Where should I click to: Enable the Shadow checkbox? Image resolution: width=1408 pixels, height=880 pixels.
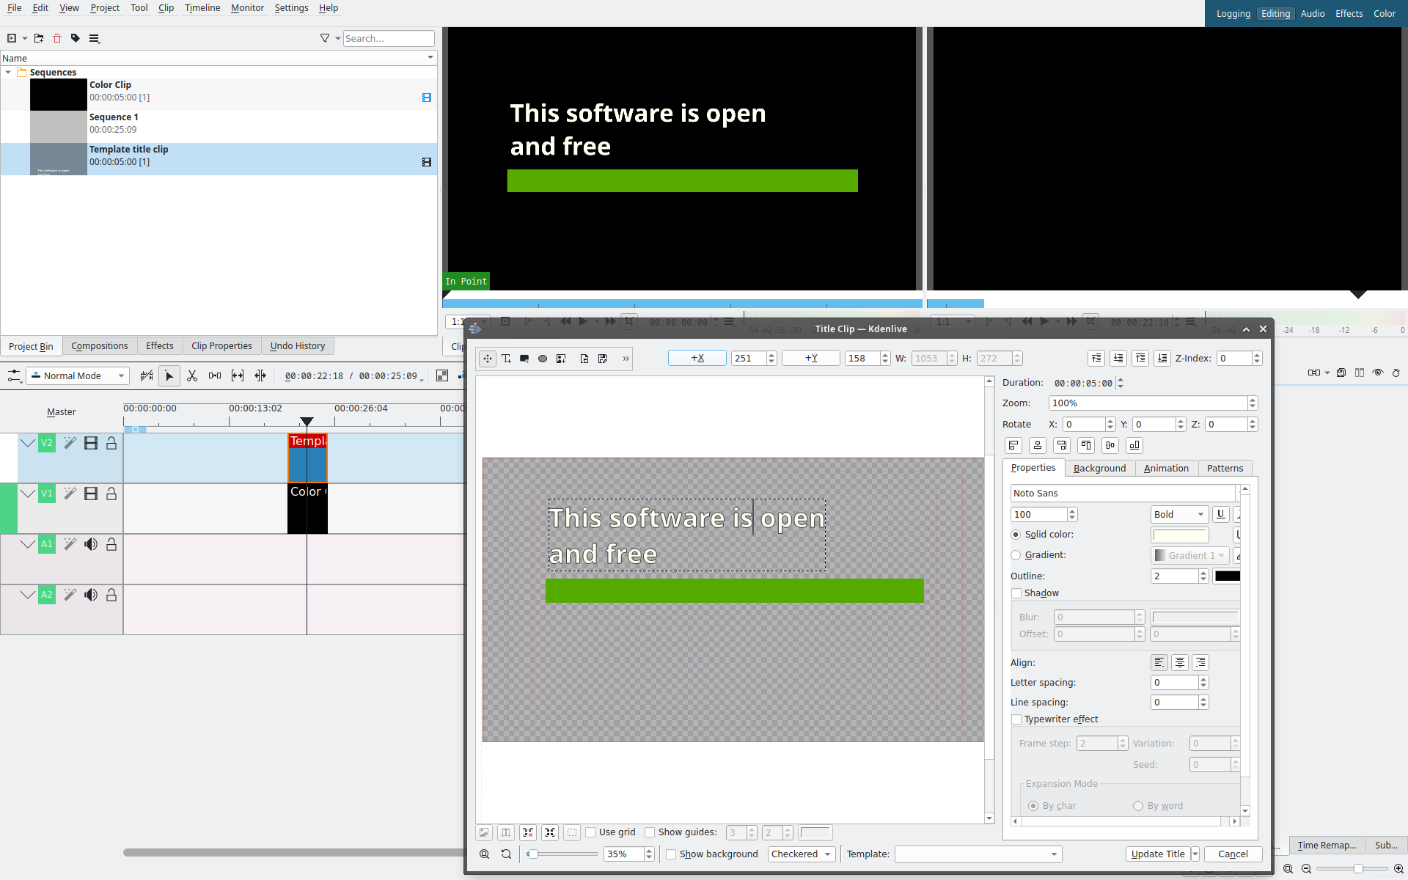[x=1016, y=593]
